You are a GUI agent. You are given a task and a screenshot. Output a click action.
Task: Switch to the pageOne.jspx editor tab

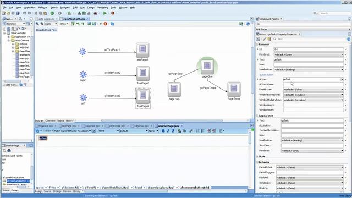point(46,126)
